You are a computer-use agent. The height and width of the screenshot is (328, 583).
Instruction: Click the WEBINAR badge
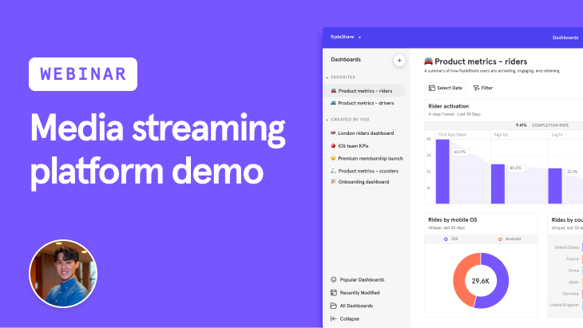coord(83,74)
